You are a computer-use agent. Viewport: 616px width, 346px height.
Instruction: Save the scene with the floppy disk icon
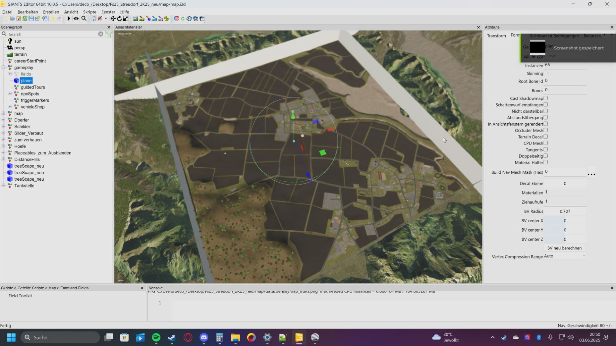coord(31,19)
